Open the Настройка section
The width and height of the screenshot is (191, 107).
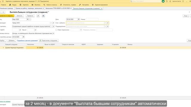(84, 5)
